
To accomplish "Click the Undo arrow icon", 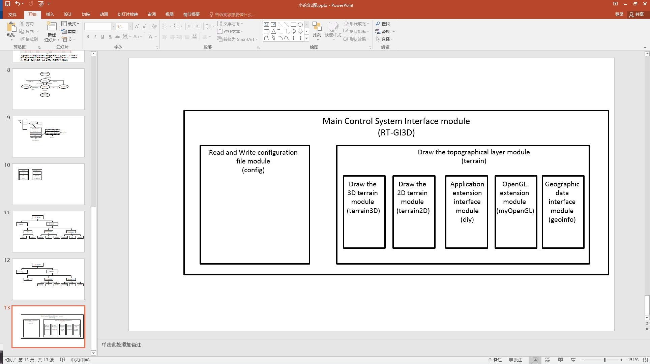I will coord(18,4).
